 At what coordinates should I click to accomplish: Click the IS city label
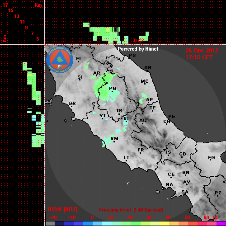click(169, 152)
